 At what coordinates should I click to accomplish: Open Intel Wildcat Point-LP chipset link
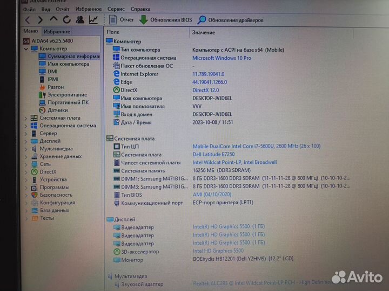coord(234,162)
